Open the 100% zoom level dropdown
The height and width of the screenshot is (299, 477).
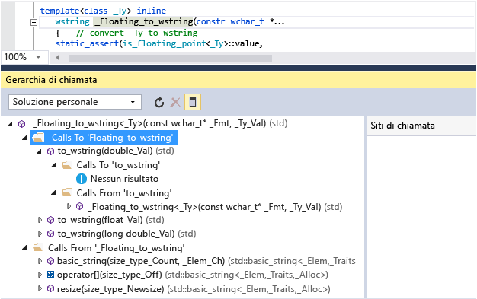pyautogui.click(x=38, y=57)
